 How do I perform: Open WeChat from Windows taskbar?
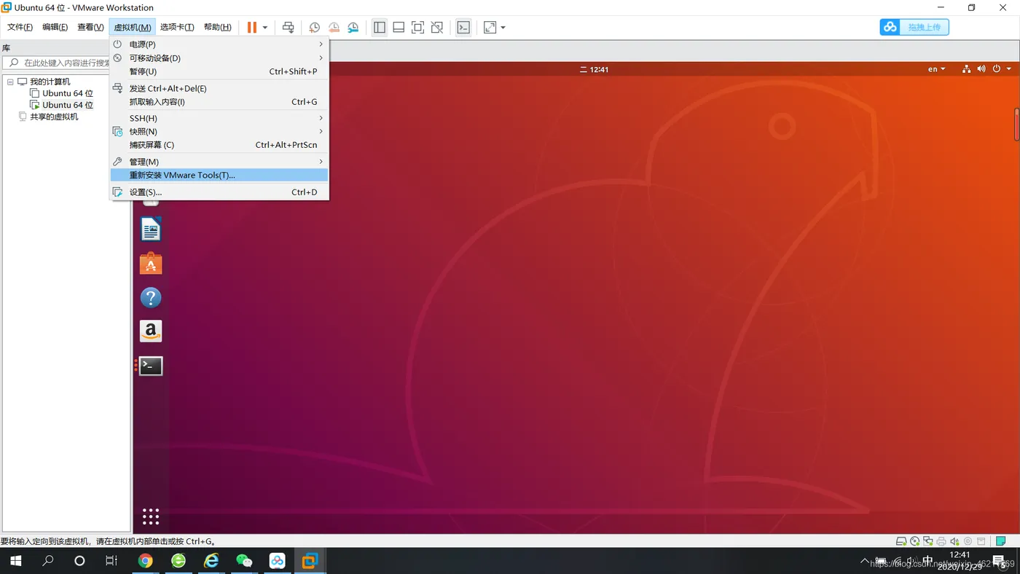[x=244, y=561]
